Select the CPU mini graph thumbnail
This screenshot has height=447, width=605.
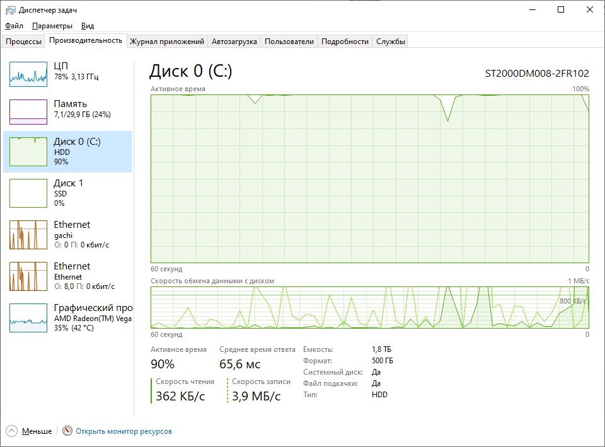[x=28, y=74]
